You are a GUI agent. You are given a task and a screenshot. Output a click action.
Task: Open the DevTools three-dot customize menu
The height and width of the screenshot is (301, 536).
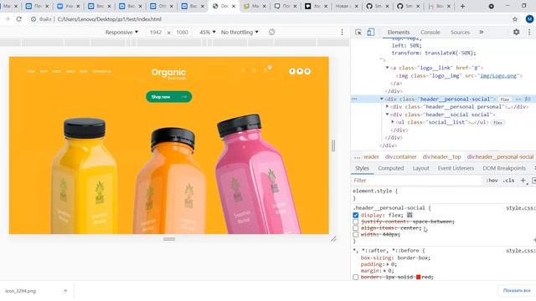[x=529, y=32]
